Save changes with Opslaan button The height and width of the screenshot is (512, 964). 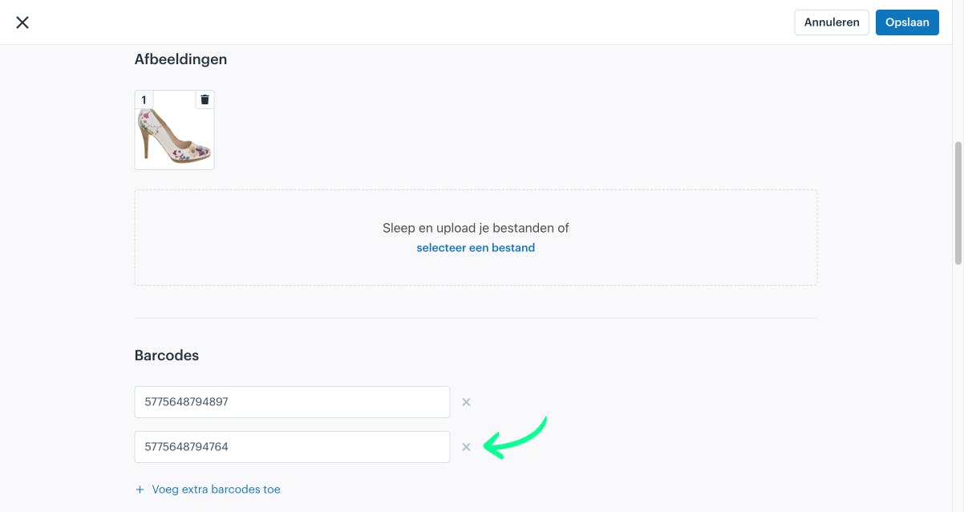click(x=907, y=22)
